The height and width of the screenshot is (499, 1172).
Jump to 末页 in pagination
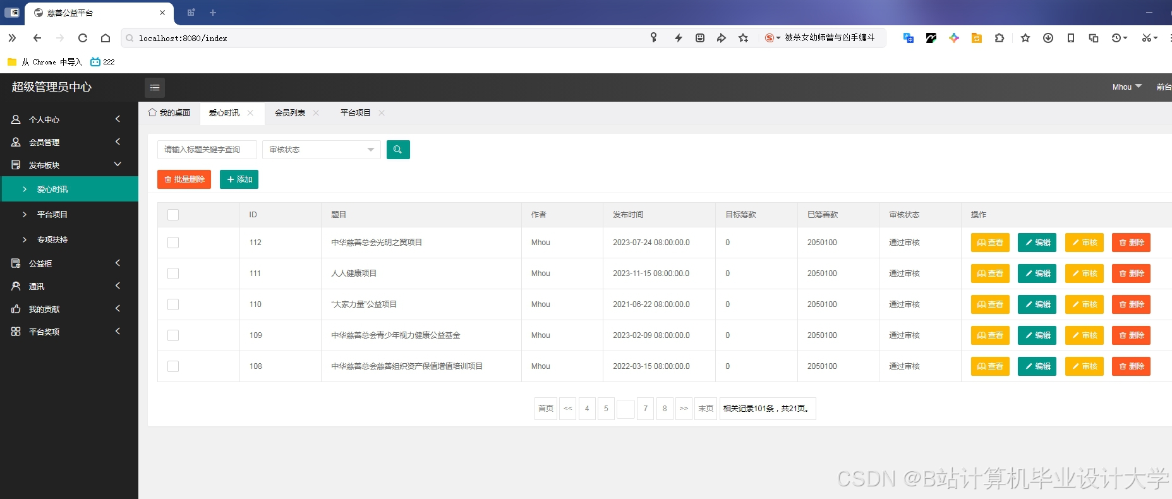[x=706, y=409]
